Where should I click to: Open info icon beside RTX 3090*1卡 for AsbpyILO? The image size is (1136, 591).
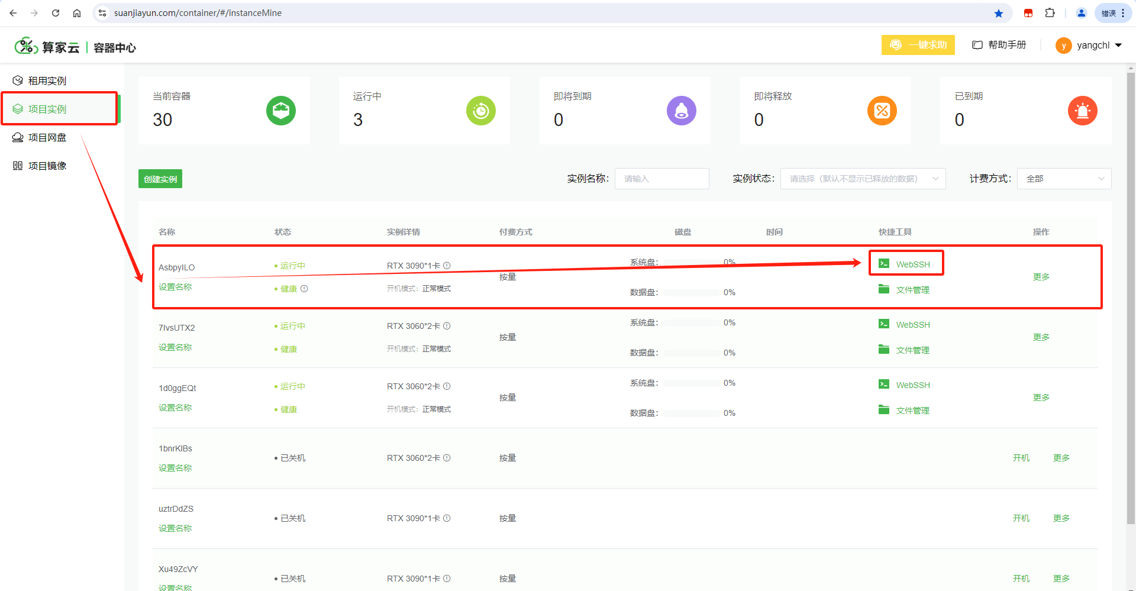click(x=447, y=266)
